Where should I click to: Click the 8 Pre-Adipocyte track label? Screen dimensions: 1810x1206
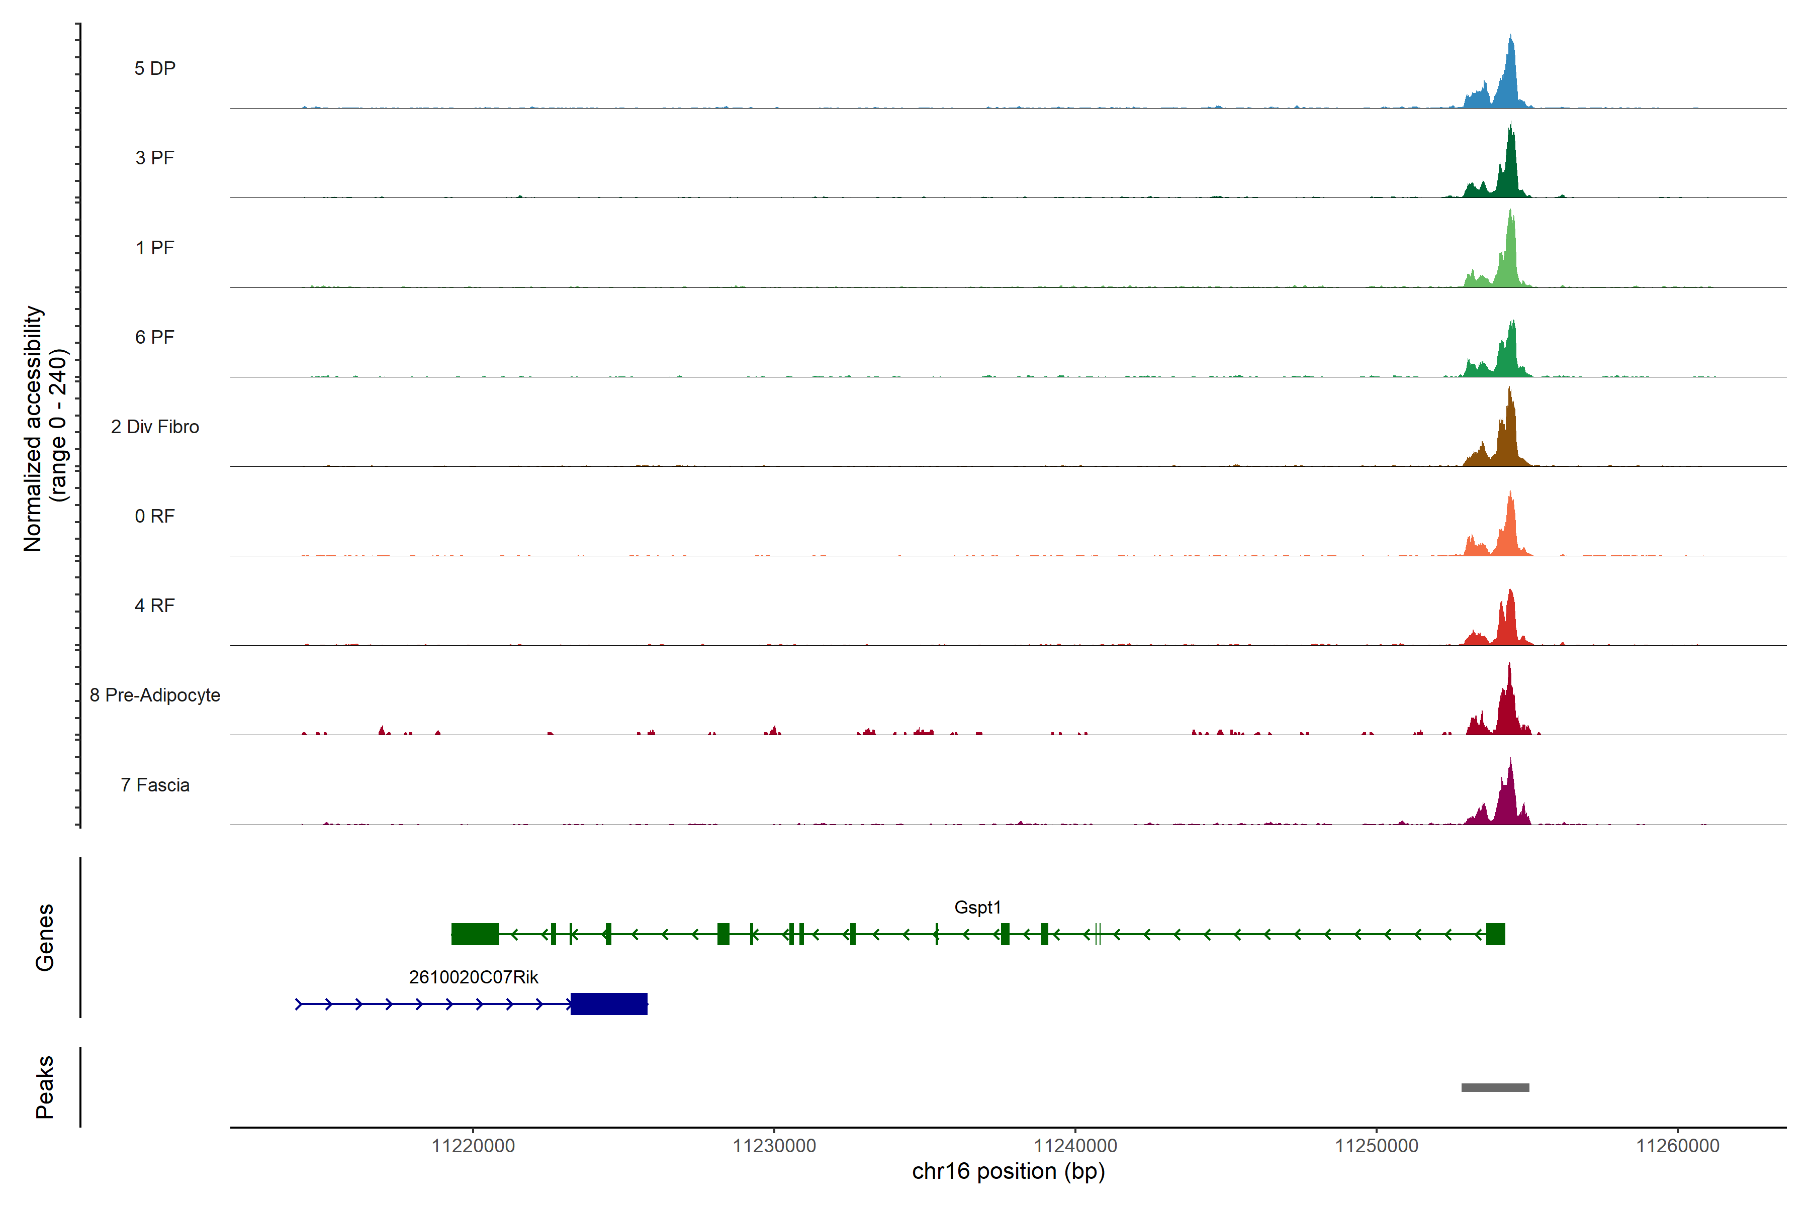click(x=155, y=695)
